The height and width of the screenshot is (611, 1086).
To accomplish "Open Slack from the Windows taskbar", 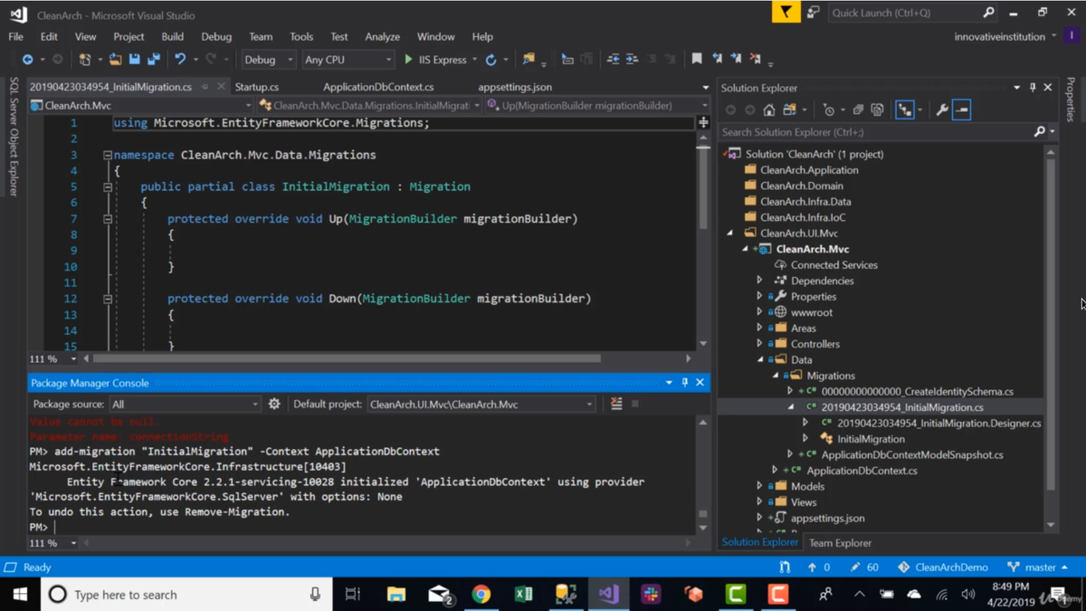I will tap(651, 595).
